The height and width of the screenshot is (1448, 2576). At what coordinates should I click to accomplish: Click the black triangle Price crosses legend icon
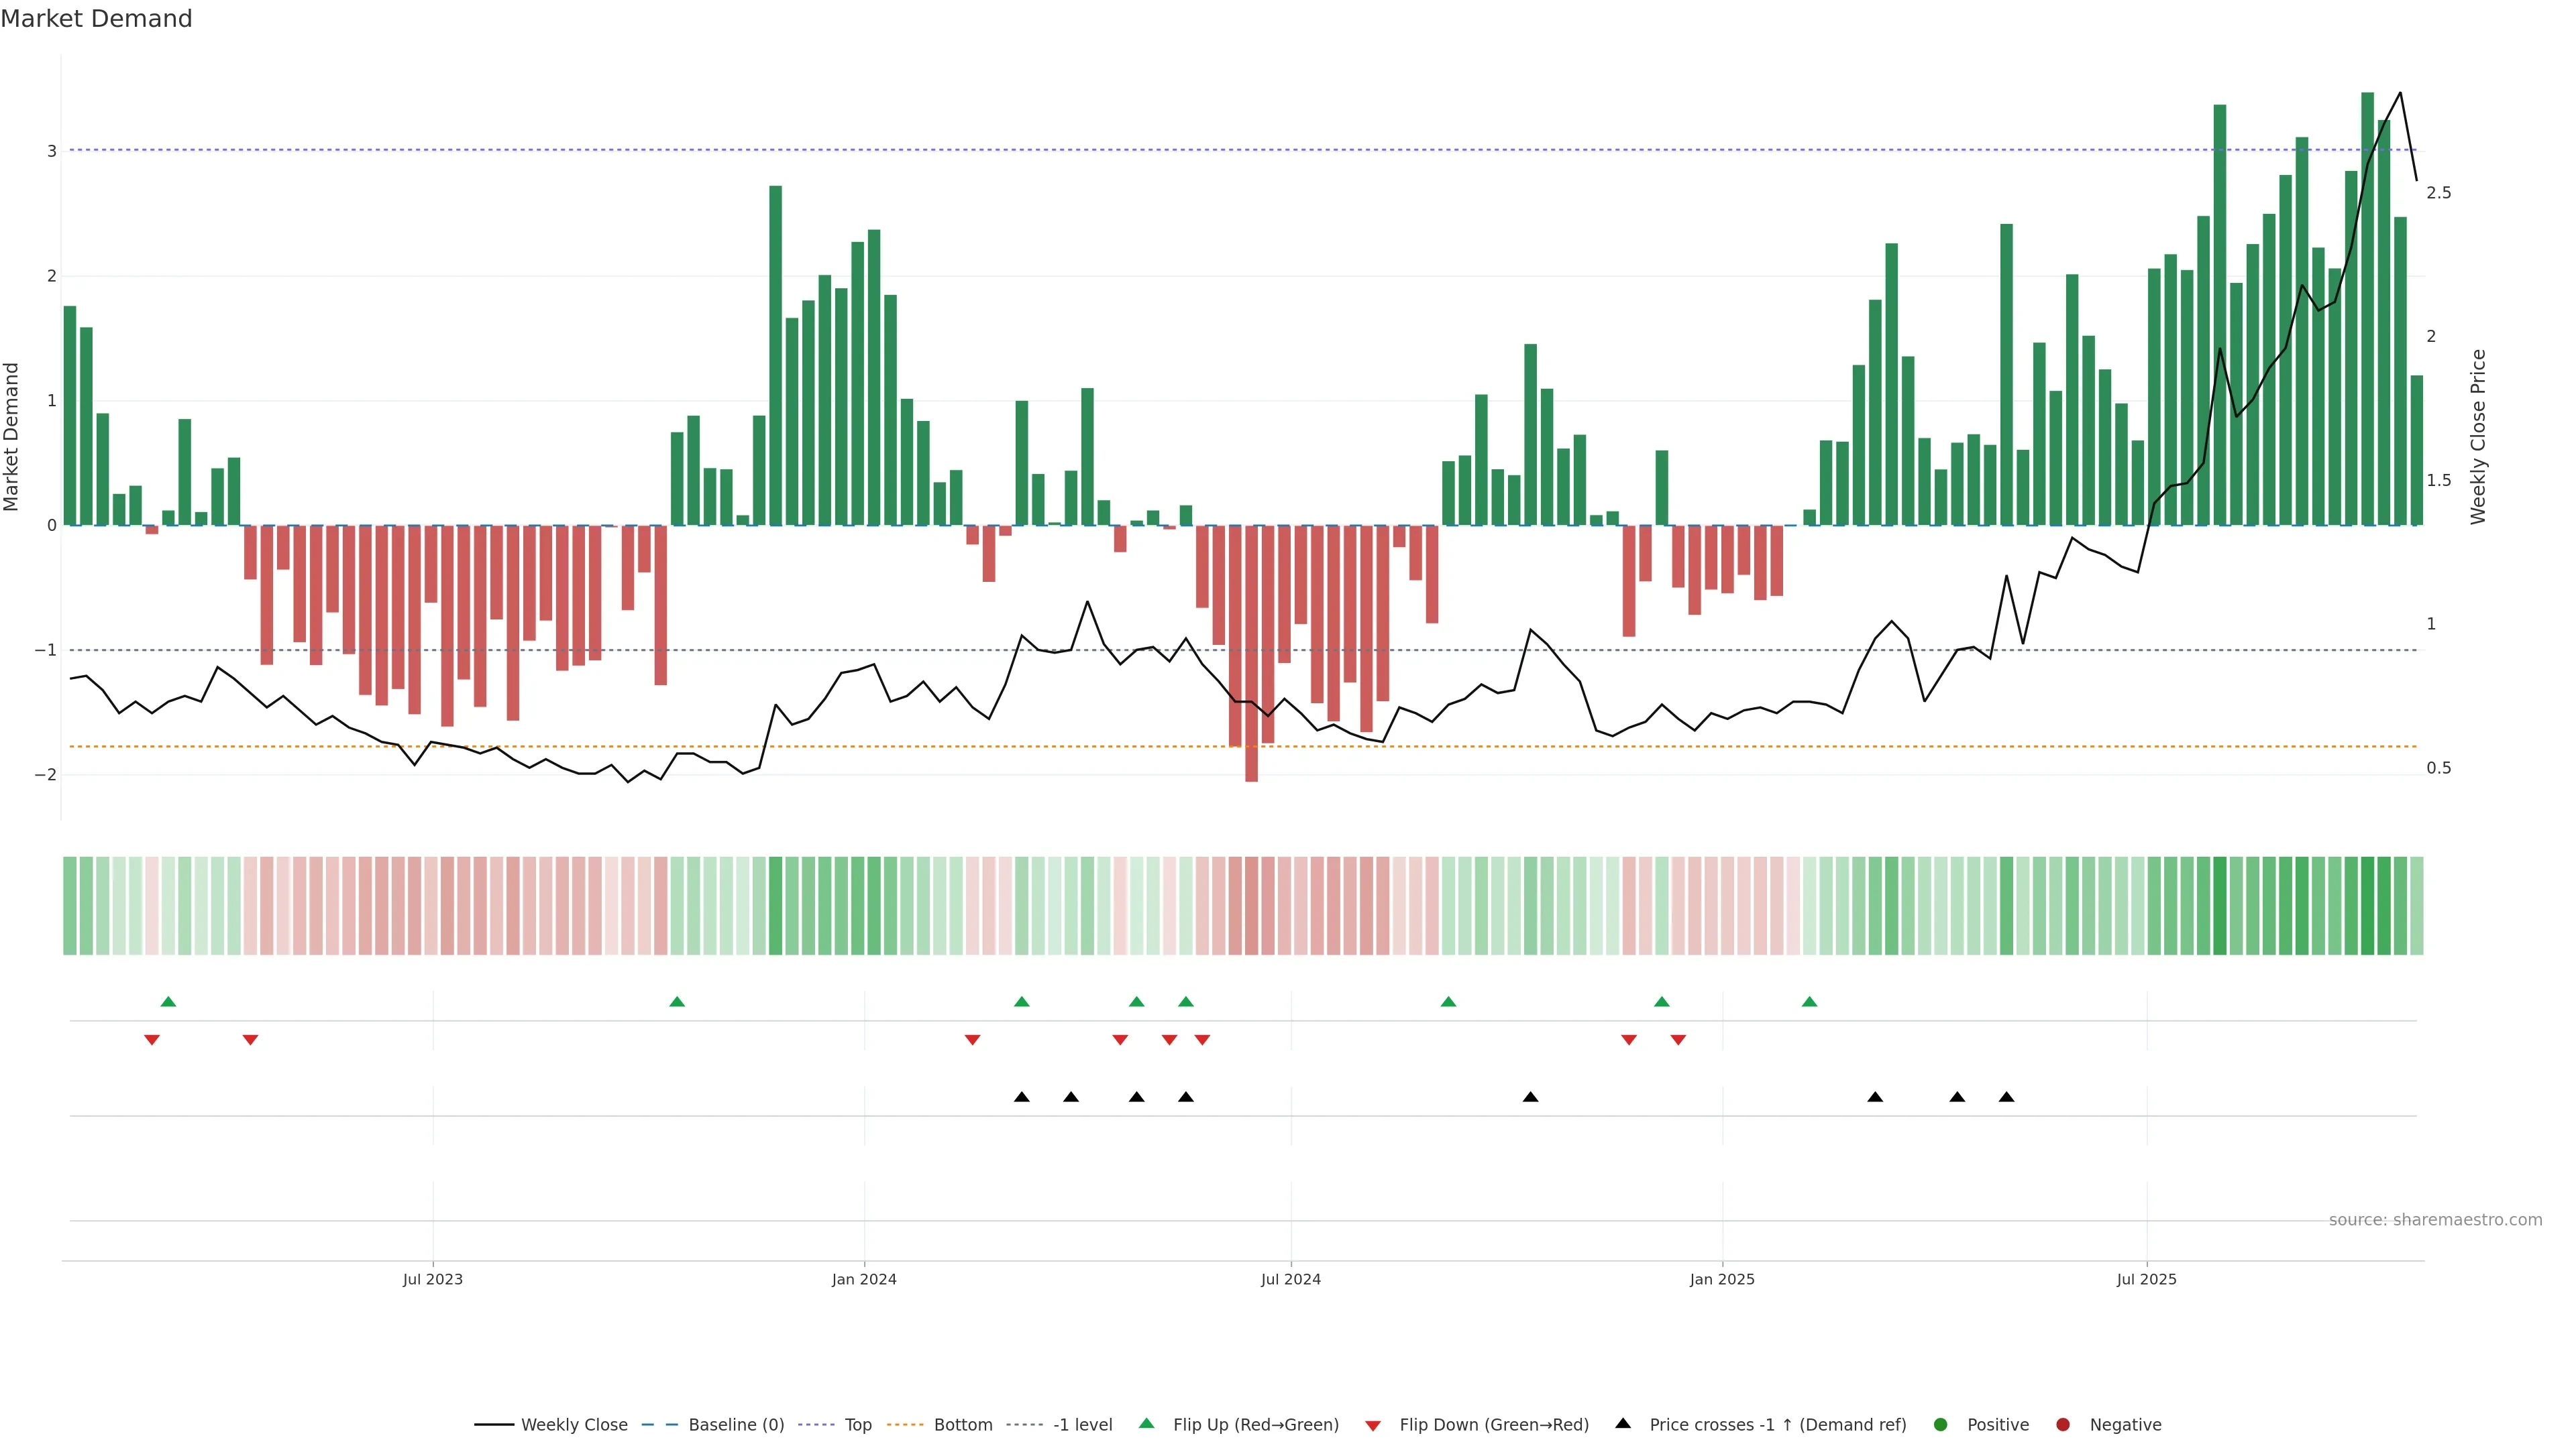[x=1623, y=1424]
